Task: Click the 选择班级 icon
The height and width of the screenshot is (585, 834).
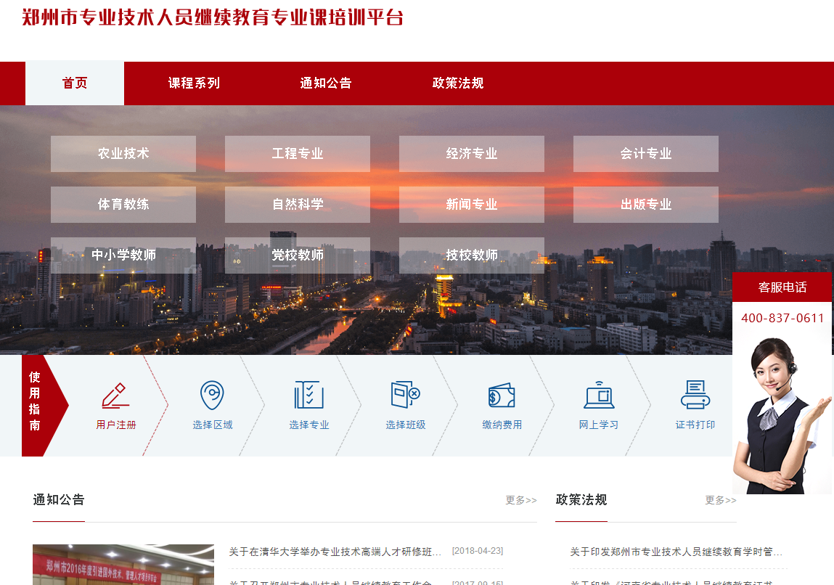Action: (405, 395)
